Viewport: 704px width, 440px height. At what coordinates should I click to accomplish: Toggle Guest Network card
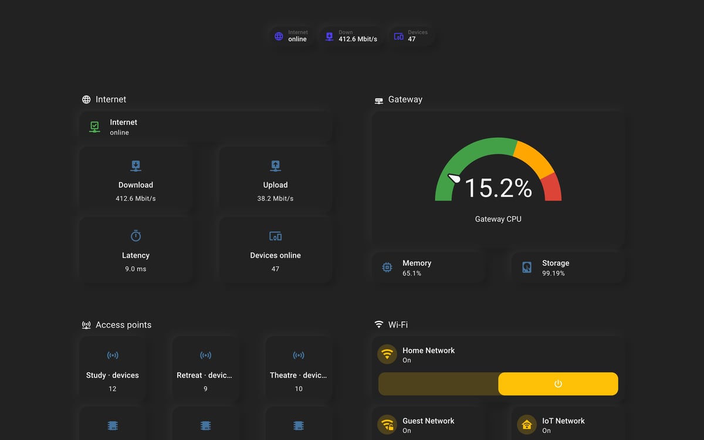click(429, 424)
